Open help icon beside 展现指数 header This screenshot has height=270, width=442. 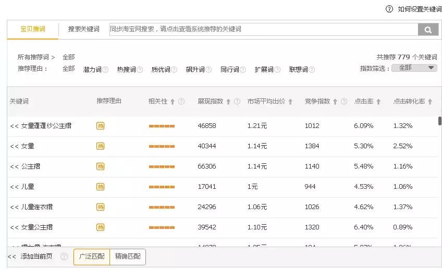click(237, 101)
